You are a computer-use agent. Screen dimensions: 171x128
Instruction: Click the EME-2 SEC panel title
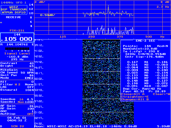(x=145, y=41)
